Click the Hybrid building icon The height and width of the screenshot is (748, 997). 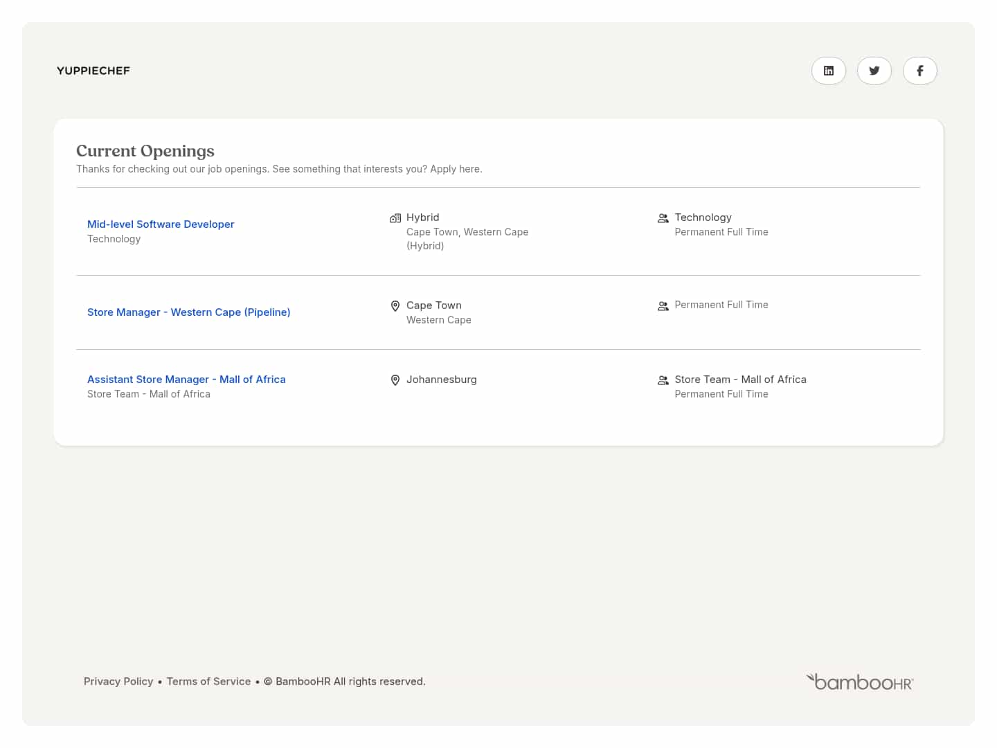coord(395,218)
